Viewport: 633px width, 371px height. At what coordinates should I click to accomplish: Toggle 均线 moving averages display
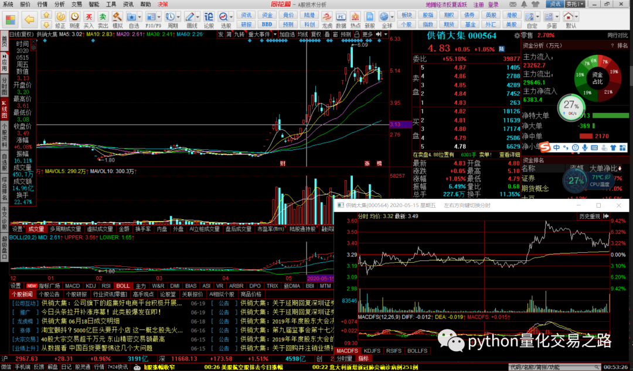click(303, 35)
